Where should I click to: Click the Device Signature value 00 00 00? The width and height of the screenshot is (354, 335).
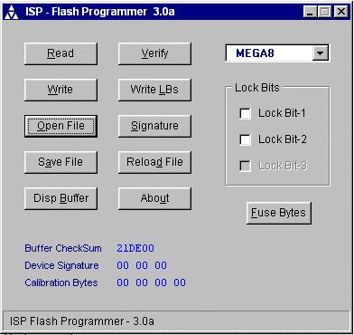(x=142, y=265)
